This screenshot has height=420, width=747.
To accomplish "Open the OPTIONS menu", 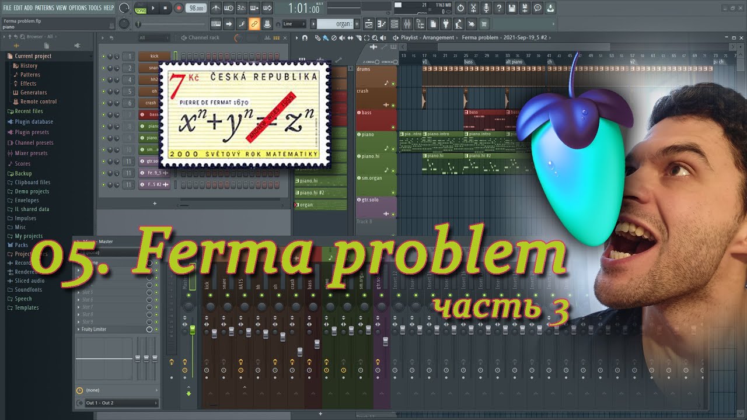I will click(x=78, y=8).
